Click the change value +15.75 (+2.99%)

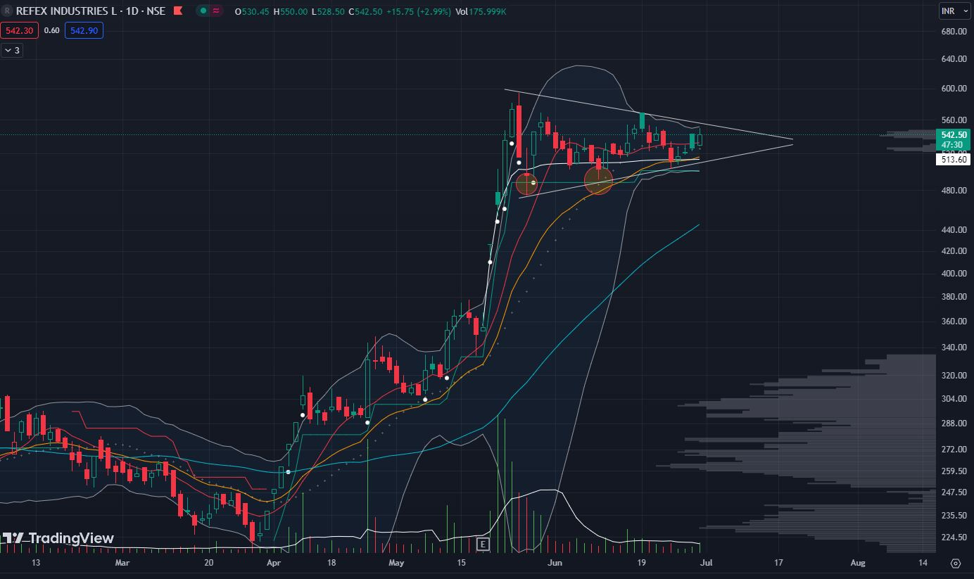click(419, 11)
